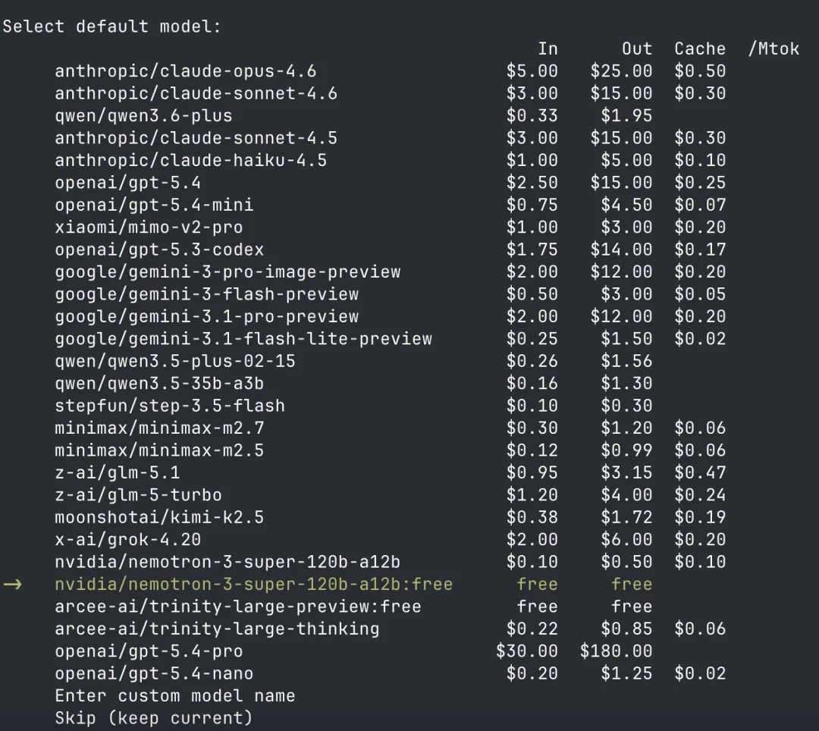The height and width of the screenshot is (731, 819).
Task: Select Skip (keep current) option
Action: [x=154, y=718]
